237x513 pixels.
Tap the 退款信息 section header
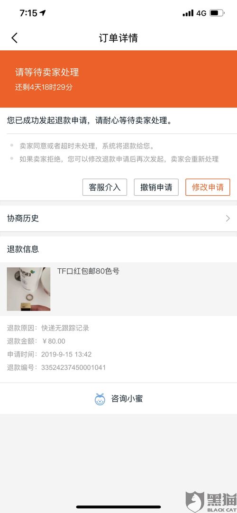(x=23, y=249)
